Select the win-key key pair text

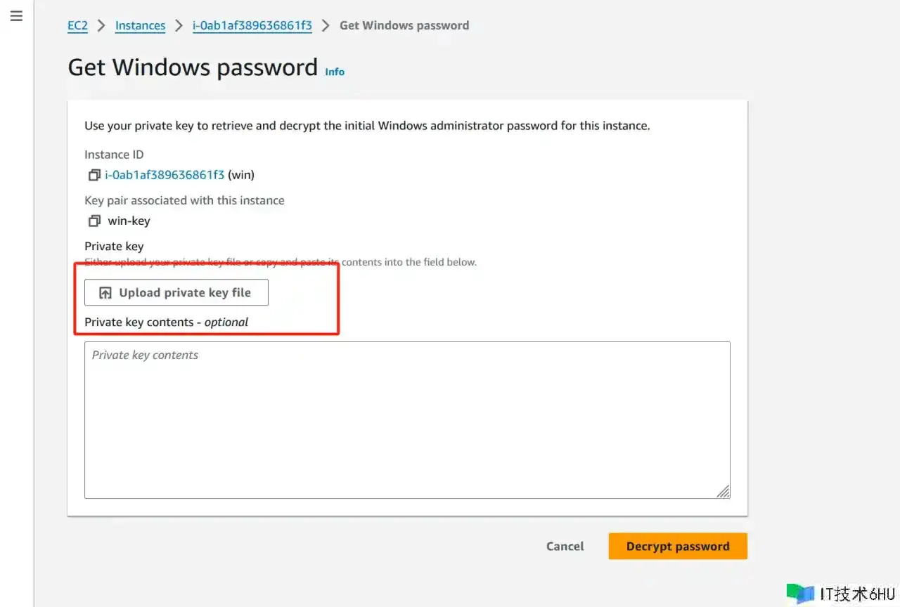[129, 221]
